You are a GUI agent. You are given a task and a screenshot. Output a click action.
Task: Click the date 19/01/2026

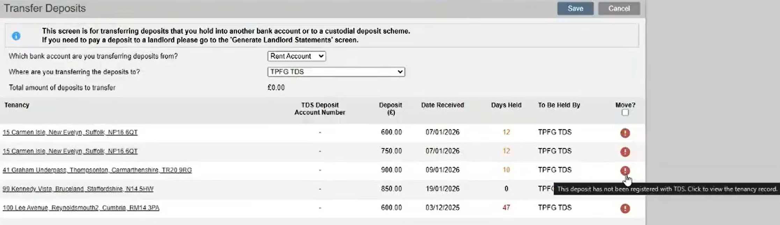click(442, 189)
